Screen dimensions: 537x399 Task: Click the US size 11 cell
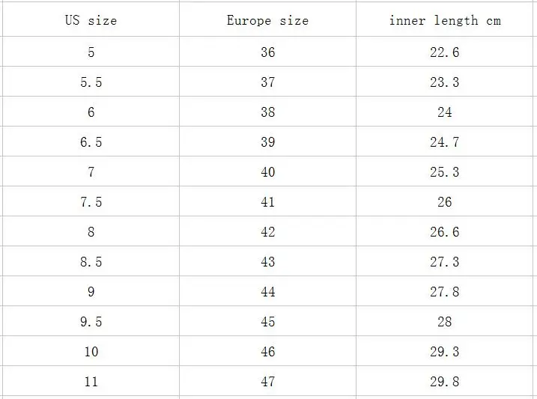91,381
